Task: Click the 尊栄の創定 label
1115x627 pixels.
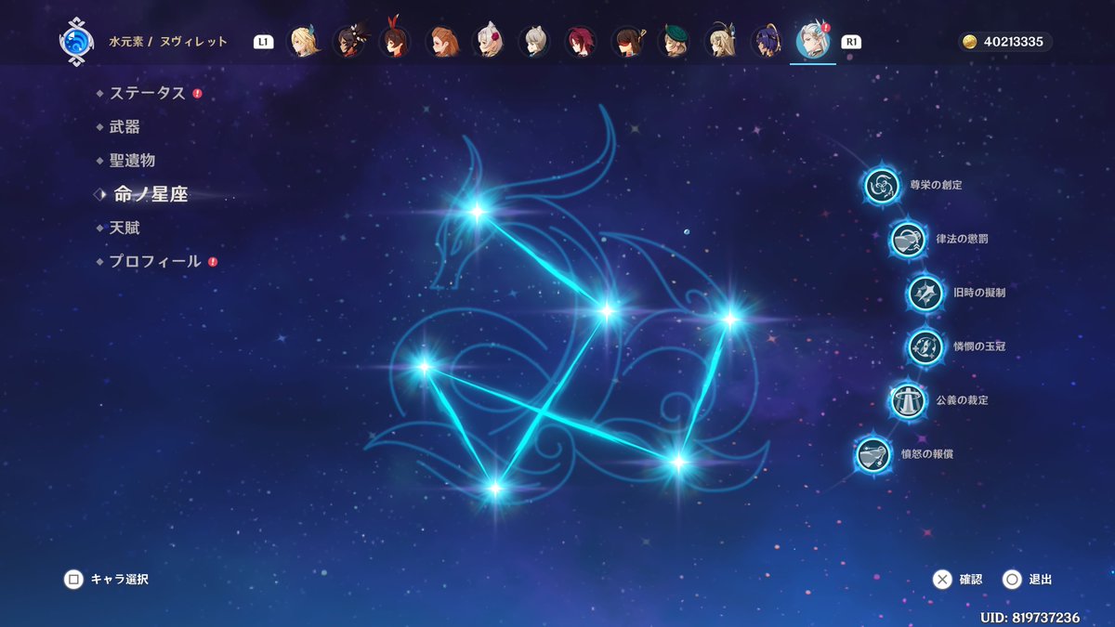Action: coord(935,185)
